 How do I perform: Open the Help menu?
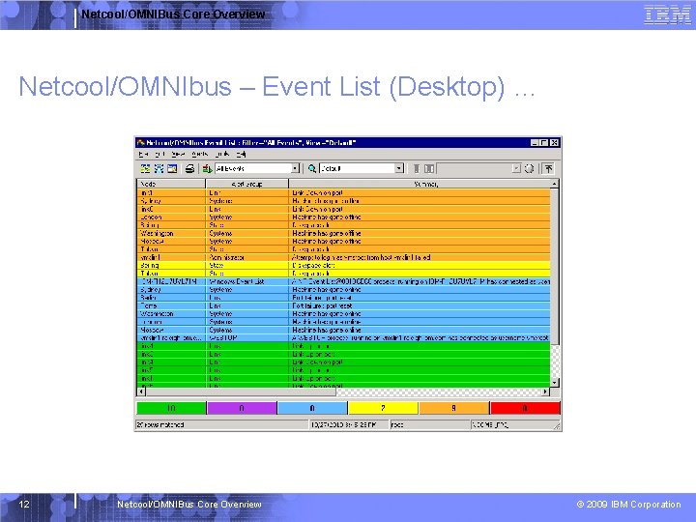point(241,154)
